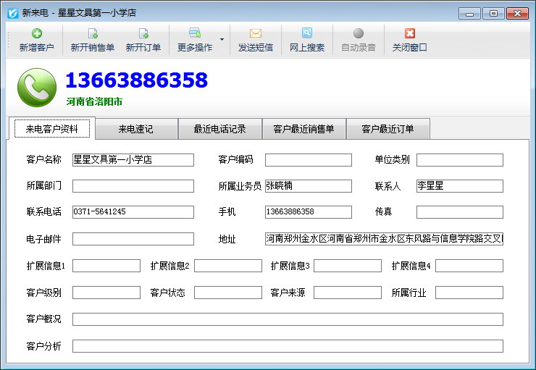
Task: Click the 客户名称 input field
Action: 133,160
